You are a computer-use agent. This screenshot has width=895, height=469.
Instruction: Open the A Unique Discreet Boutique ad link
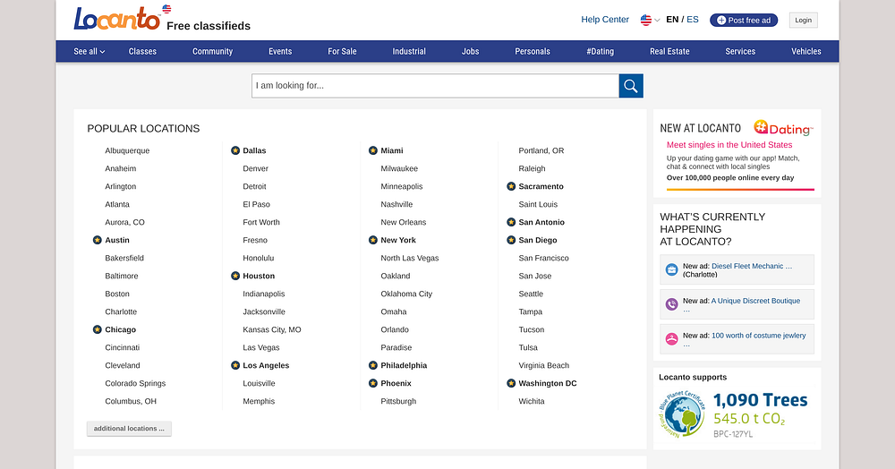coord(755,301)
